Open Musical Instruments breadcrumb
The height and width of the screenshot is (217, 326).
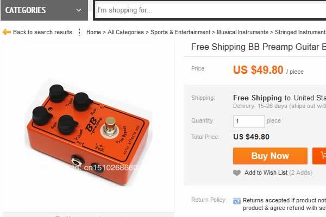(242, 32)
